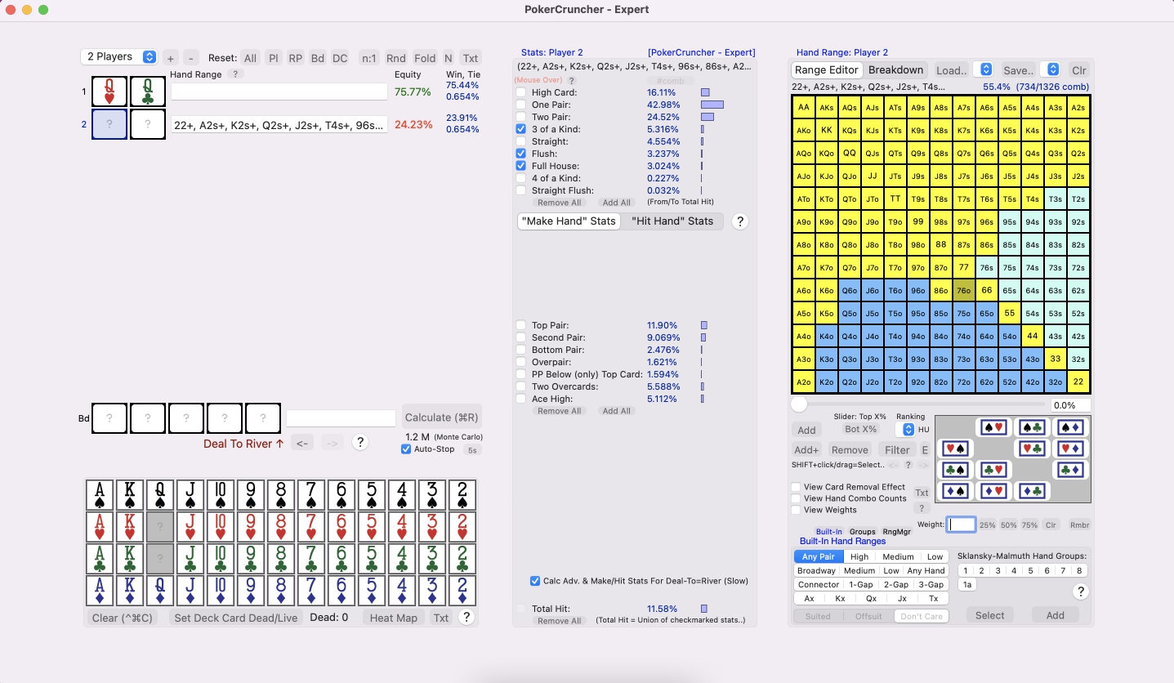Click Player 1's Queen of clubs hole card
This screenshot has width=1174, height=683.
click(148, 92)
